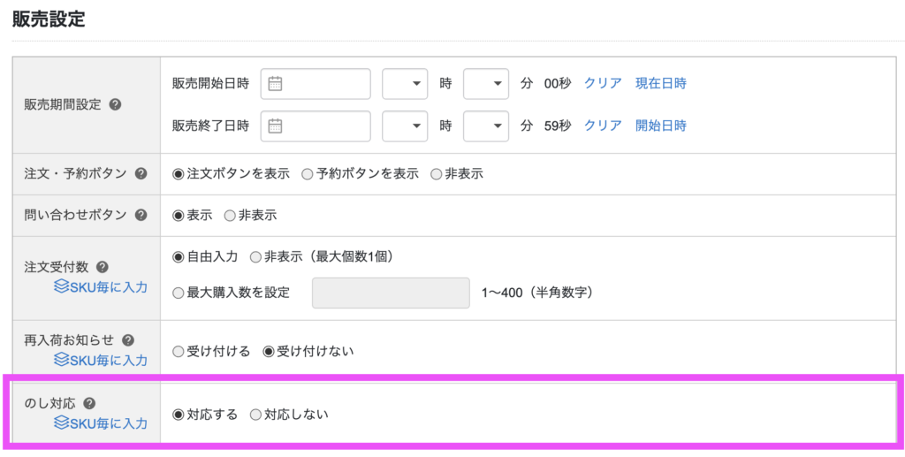The image size is (905, 457).
Task: Choose 対応しない for のし対応
Action: coord(255,415)
